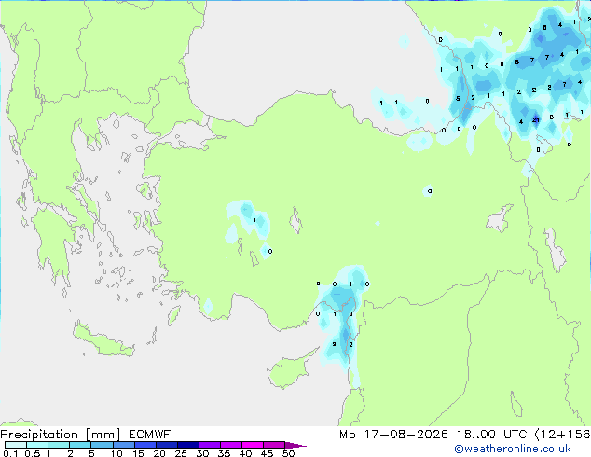Screen dimensions: 591x457
Task: Pick the 40–45 mm magenta legend color
Action: (253, 445)
